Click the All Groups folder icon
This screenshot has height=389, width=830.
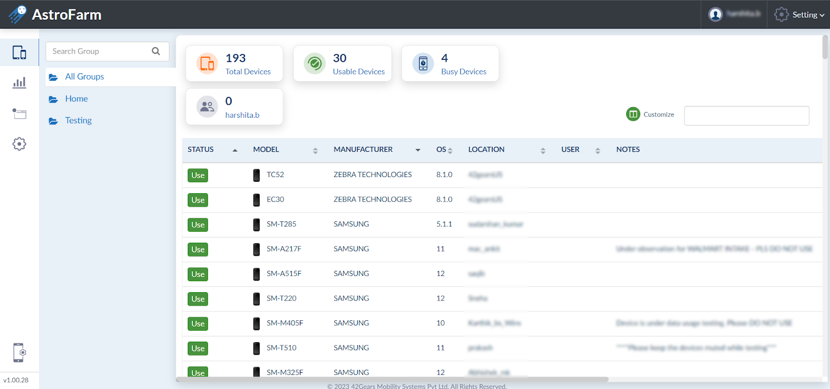pos(53,77)
